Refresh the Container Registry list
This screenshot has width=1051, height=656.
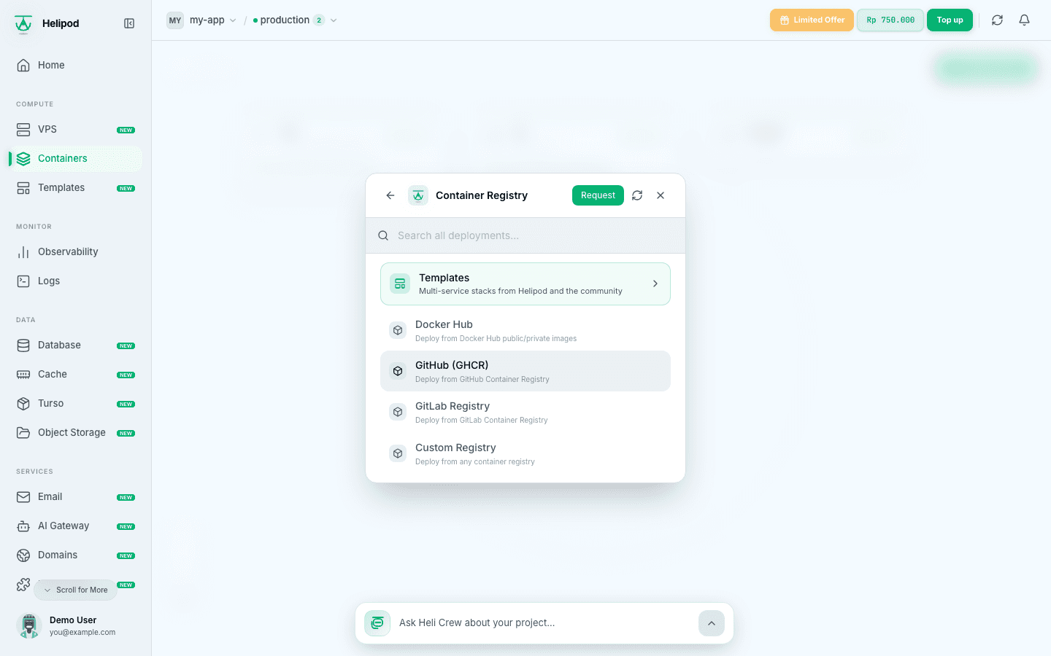637,195
